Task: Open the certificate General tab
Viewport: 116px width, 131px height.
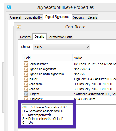Action: tap(26, 37)
